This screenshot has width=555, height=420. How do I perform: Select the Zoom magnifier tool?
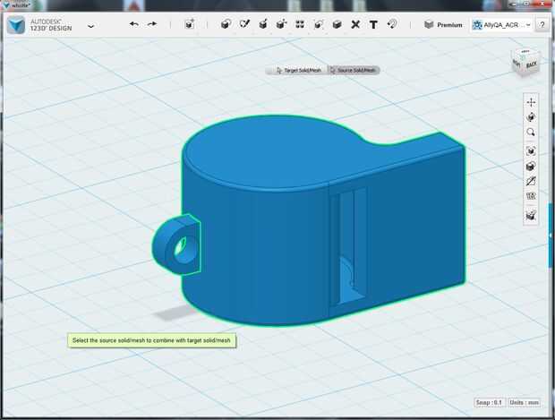pyautogui.click(x=531, y=133)
